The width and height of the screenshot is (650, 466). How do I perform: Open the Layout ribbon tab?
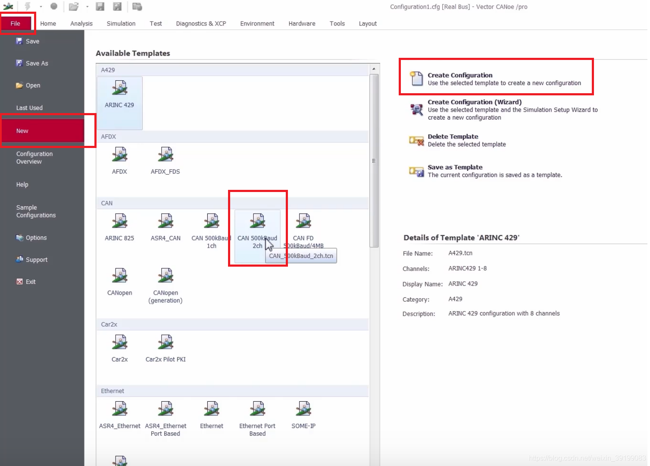click(x=368, y=24)
